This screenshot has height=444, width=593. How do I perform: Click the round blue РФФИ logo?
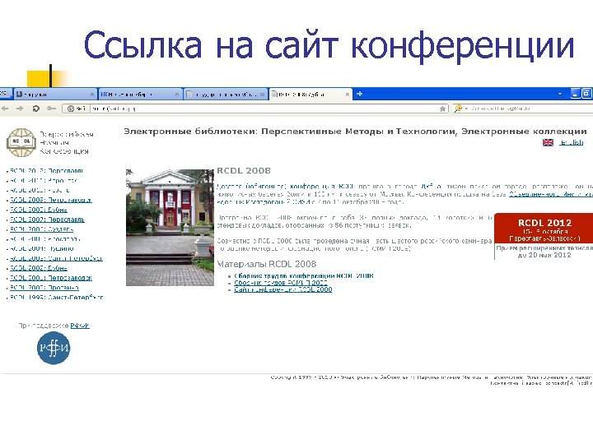point(54,348)
